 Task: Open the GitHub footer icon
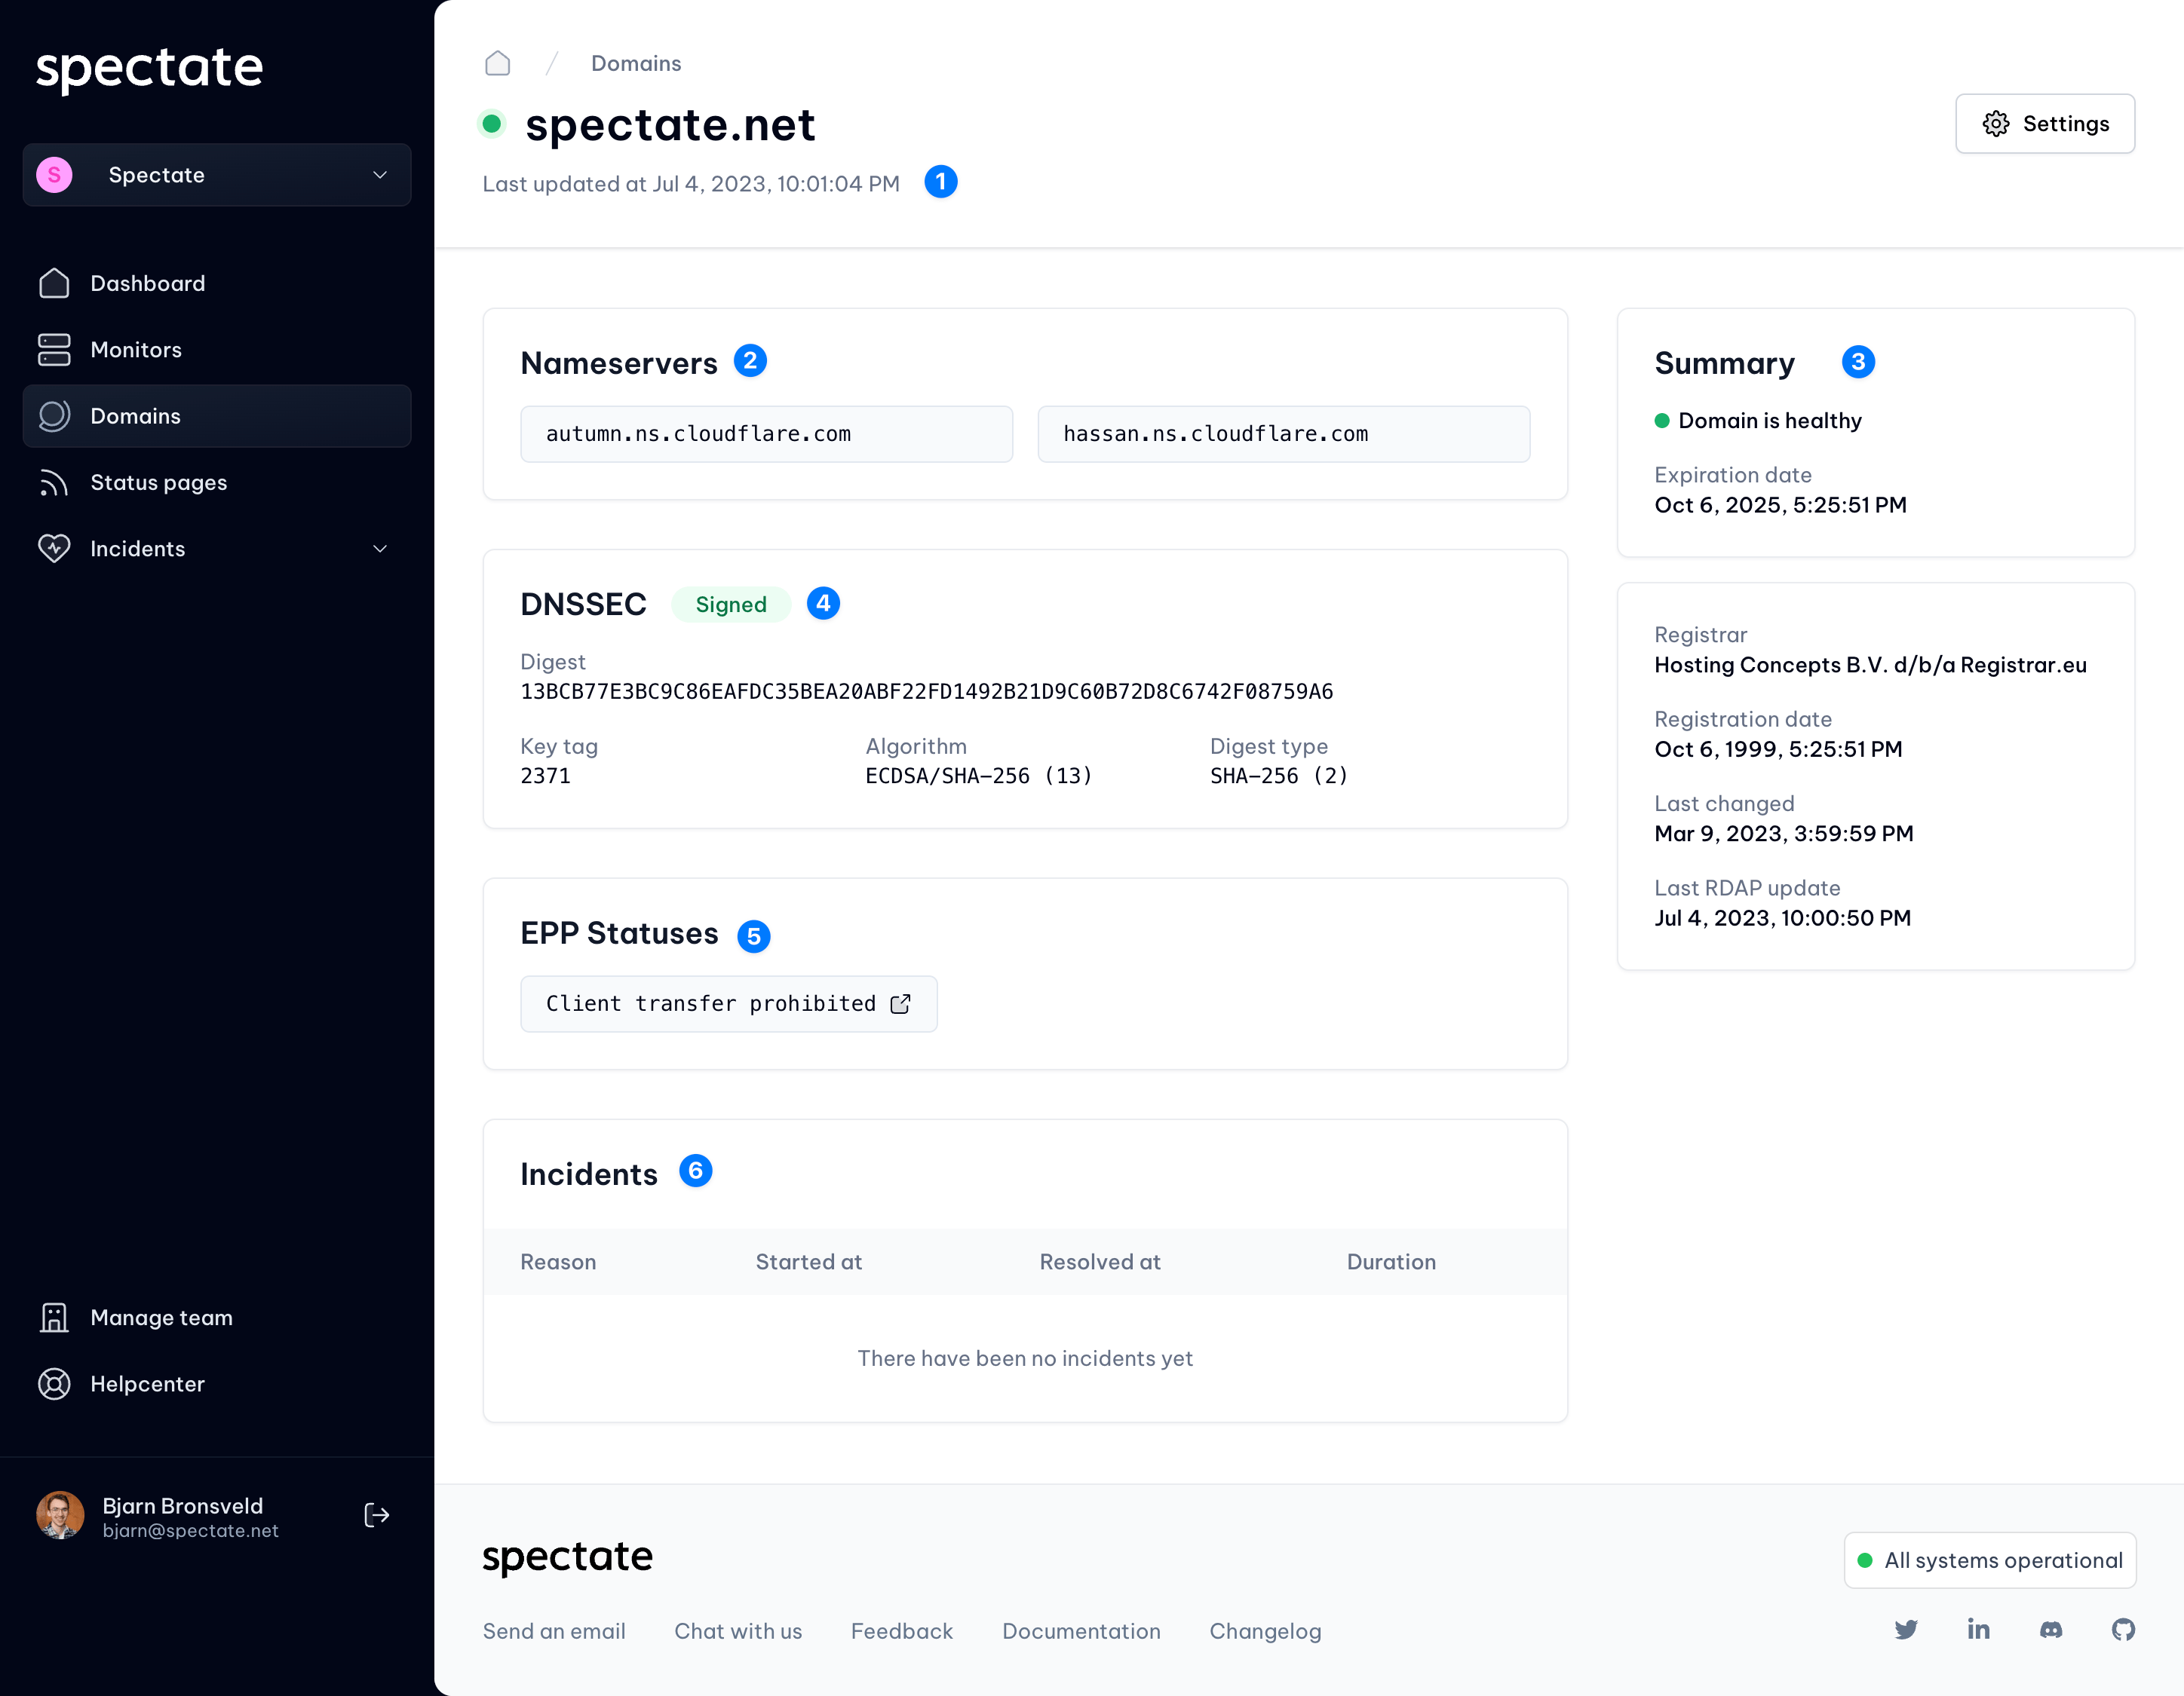2123,1630
